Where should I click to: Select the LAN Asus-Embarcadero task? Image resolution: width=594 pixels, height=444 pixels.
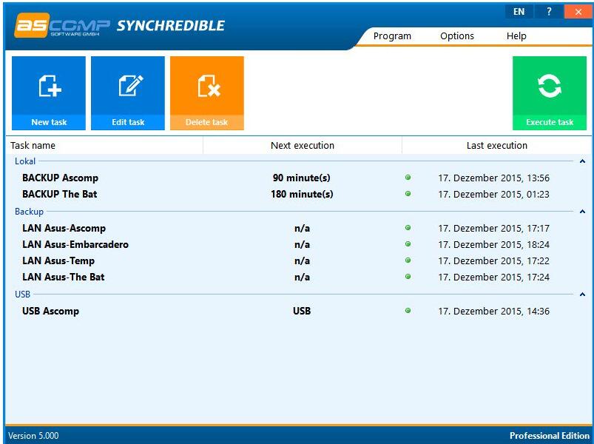tap(75, 244)
